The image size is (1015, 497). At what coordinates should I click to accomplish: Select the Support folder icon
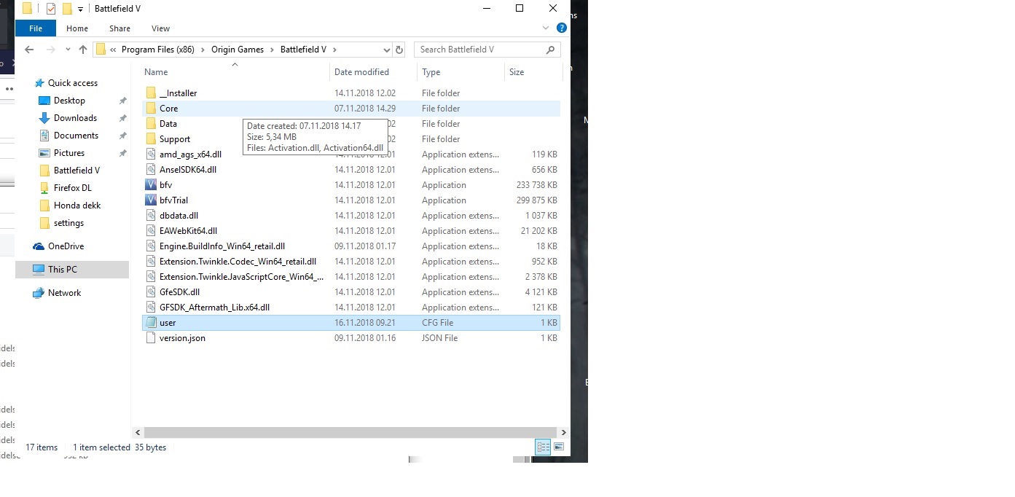pos(151,139)
